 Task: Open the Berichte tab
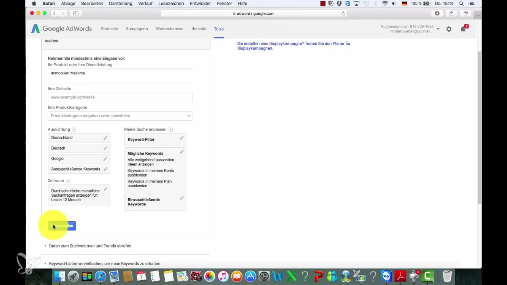(199, 29)
